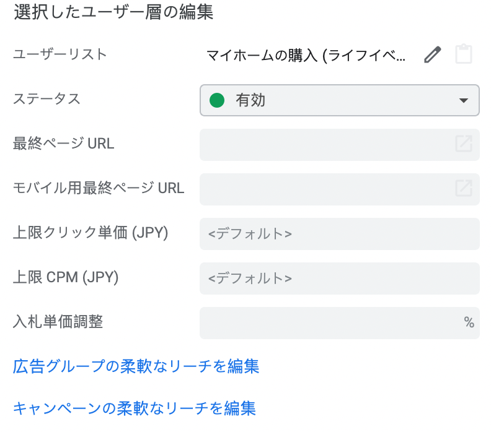This screenshot has width=491, height=432.
Task: Expand the ステータス dropdown arrow
Action: [463, 100]
